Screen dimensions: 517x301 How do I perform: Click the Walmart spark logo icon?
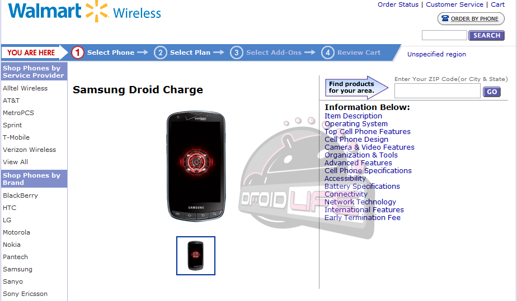97,12
